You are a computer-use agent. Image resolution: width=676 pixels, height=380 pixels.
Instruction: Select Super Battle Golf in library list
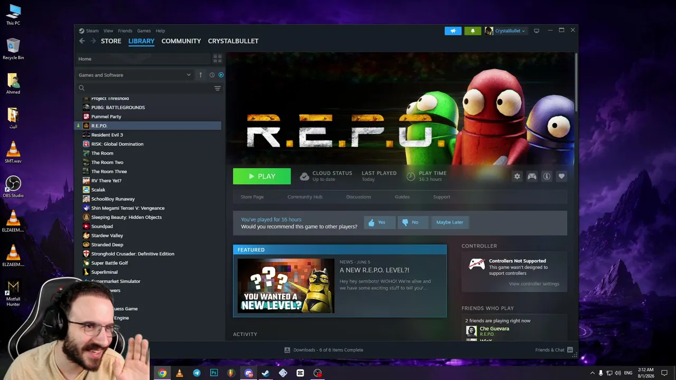click(x=109, y=263)
